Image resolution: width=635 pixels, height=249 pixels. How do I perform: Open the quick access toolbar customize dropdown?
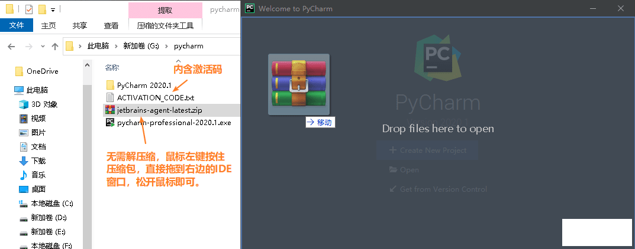coord(53,9)
